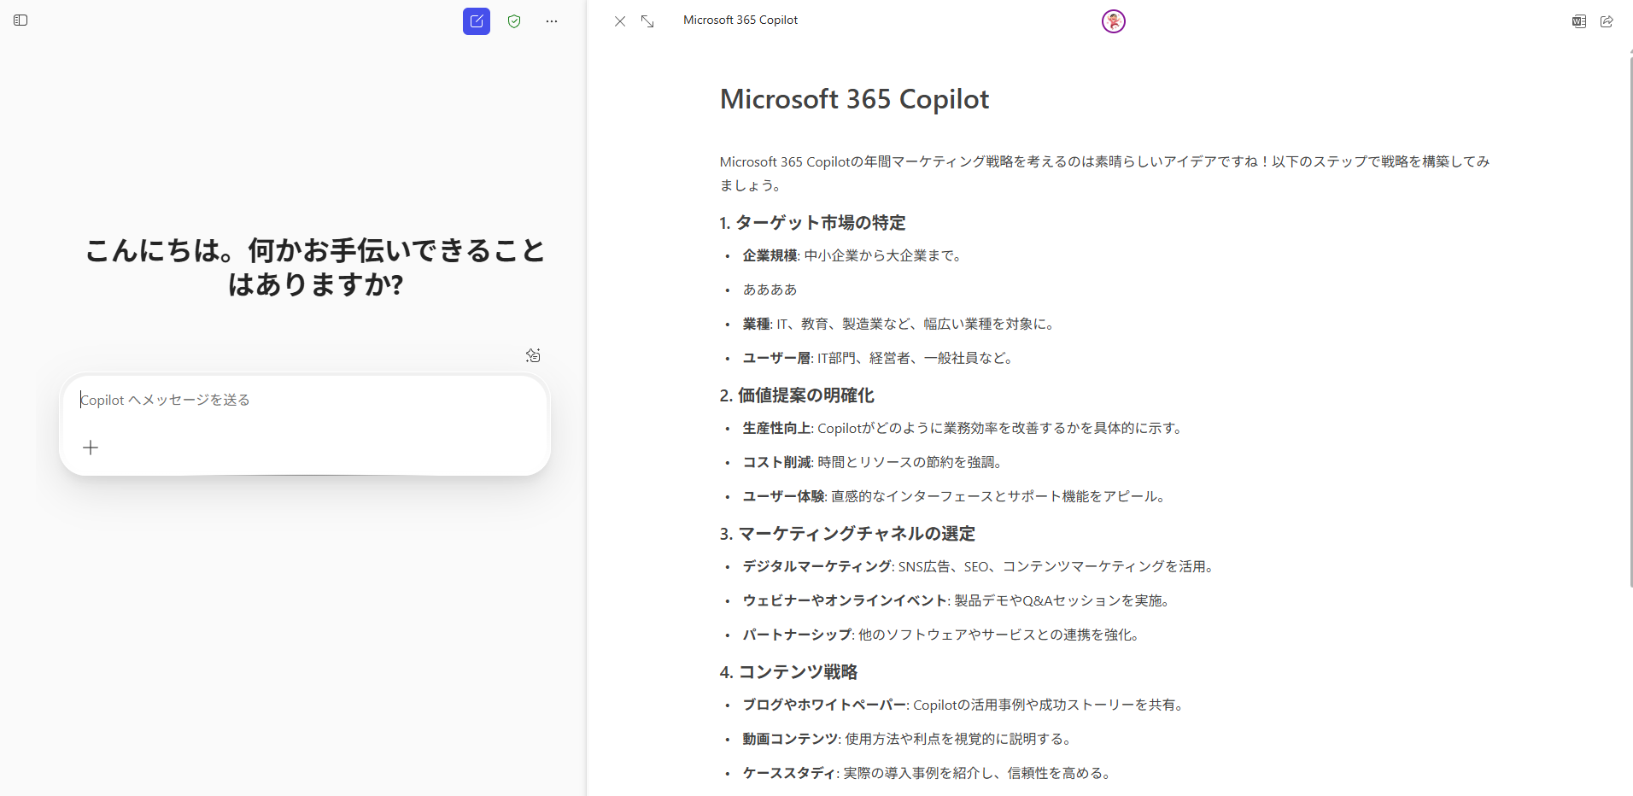Click the bullet 'ユーザー体験'

click(954, 496)
